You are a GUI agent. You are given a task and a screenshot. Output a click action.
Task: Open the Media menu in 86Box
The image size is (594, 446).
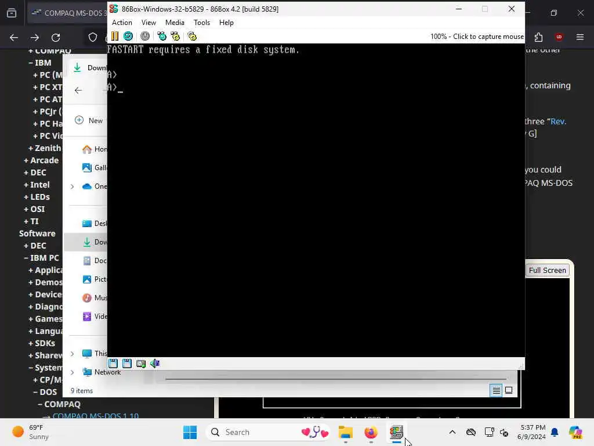(175, 23)
